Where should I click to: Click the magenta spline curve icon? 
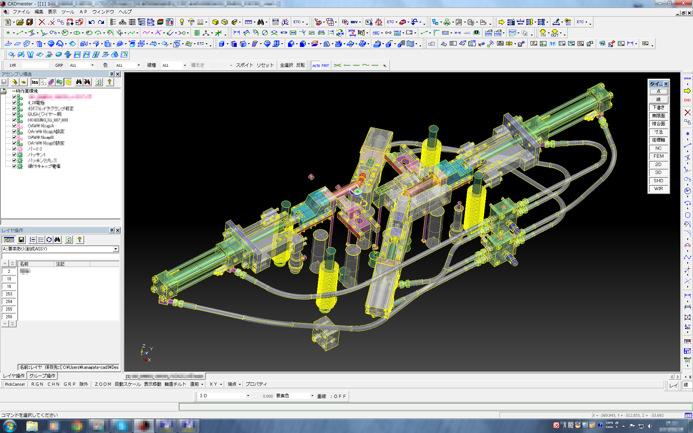(x=146, y=33)
